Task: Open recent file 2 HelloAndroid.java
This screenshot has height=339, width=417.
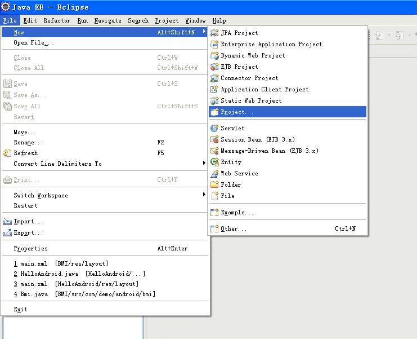Action: [x=105, y=274]
